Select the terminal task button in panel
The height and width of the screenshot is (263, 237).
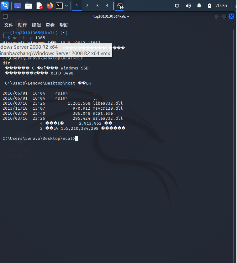point(119,6)
